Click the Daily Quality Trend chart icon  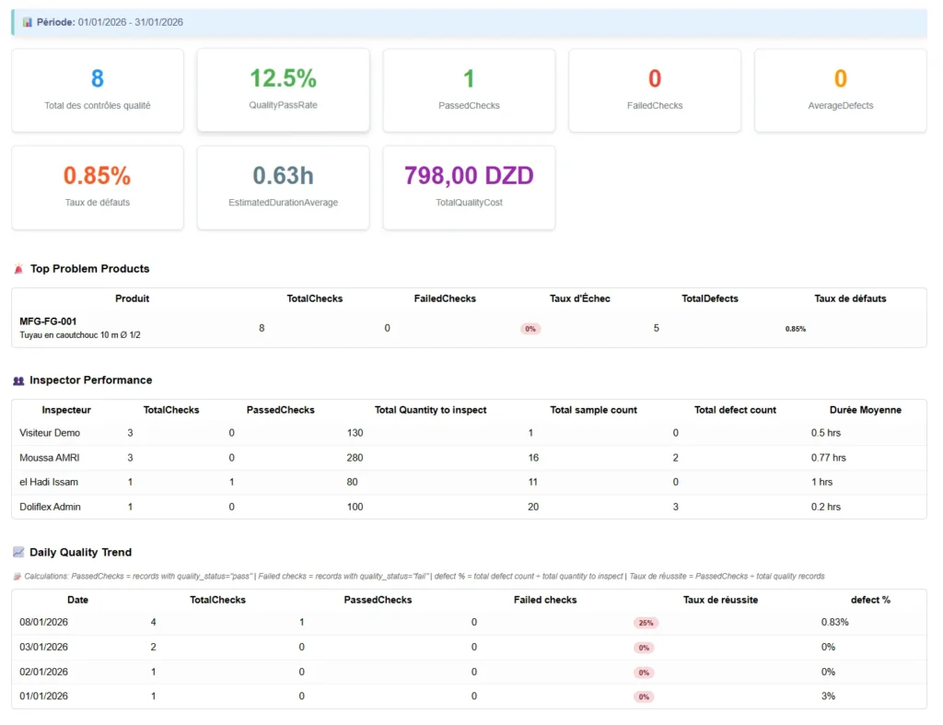18,553
